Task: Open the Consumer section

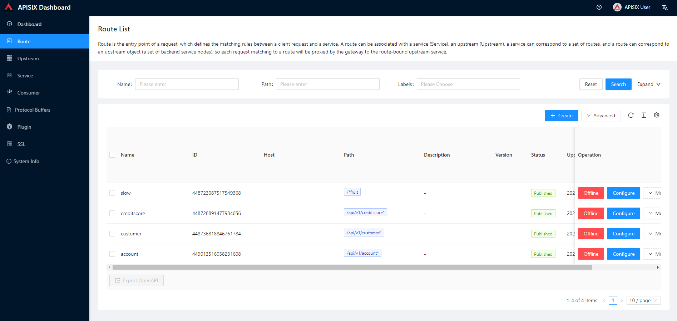Action: coord(28,92)
